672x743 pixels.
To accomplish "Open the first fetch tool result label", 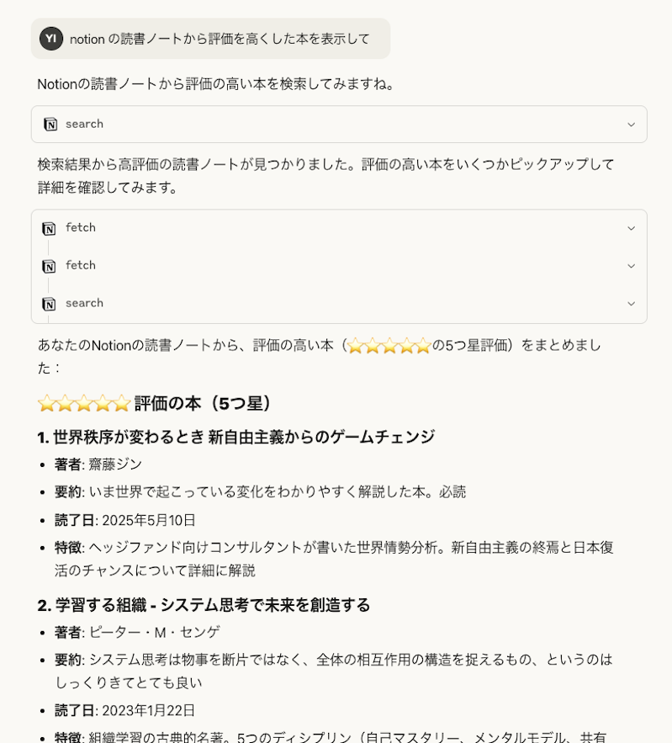I will tap(81, 228).
